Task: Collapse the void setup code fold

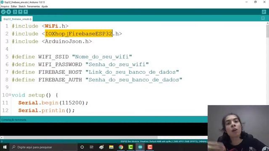Action: point(10,94)
